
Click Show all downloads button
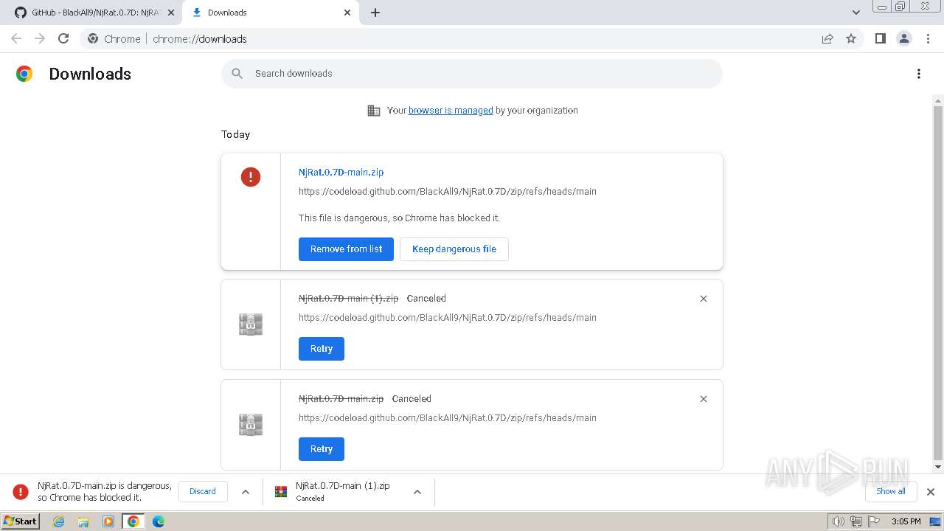point(891,491)
